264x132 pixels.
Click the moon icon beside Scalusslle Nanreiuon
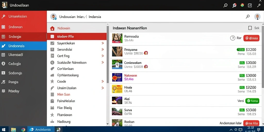pyautogui.click(x=52, y=62)
